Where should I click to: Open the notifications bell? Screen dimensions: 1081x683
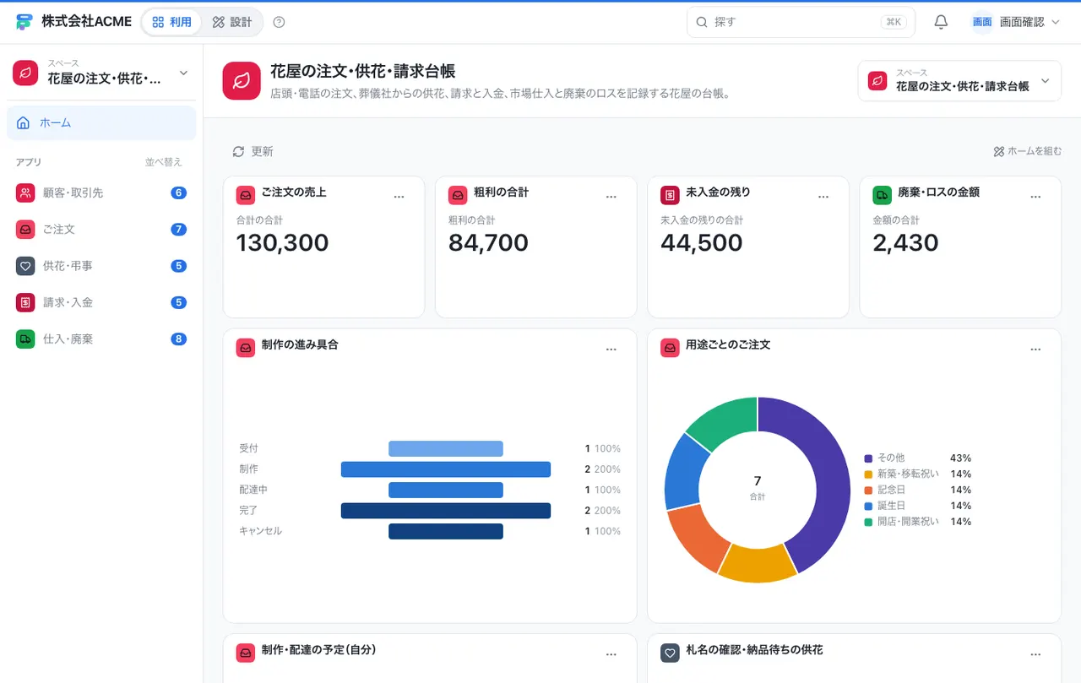point(941,22)
